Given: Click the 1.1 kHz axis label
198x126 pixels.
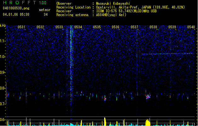Looking at the screenshot, I should click(3, 41).
